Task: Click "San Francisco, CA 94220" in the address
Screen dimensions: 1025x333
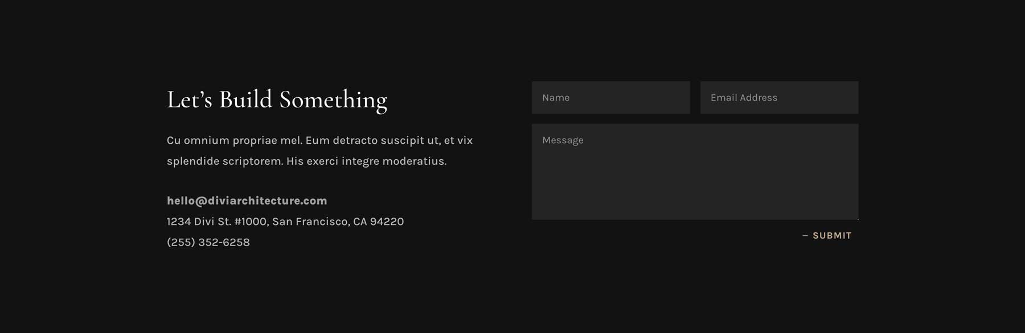Action: [x=338, y=222]
